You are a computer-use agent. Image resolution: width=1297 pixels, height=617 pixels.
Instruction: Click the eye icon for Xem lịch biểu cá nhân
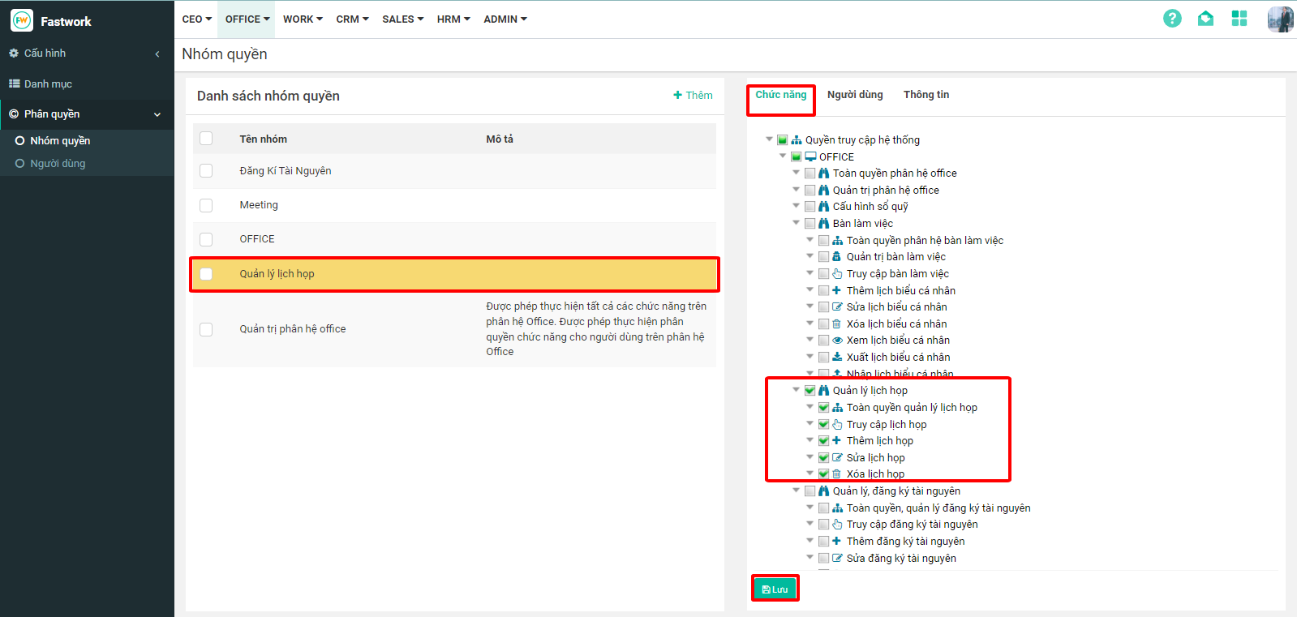837,341
